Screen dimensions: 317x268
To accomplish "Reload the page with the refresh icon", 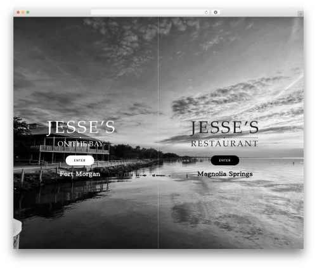I will point(206,12).
